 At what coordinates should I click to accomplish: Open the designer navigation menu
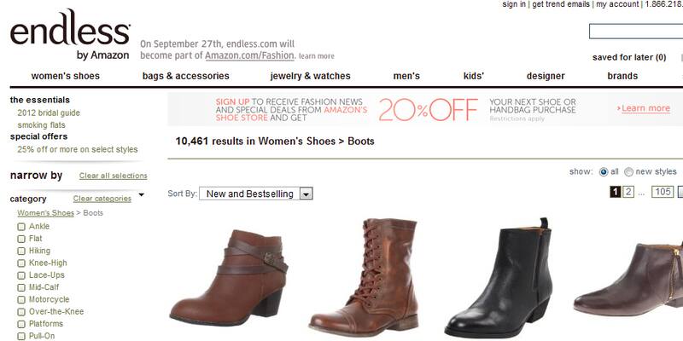pos(546,76)
